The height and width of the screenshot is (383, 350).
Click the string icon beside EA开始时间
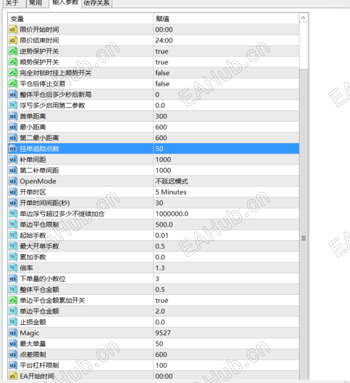coord(13,376)
